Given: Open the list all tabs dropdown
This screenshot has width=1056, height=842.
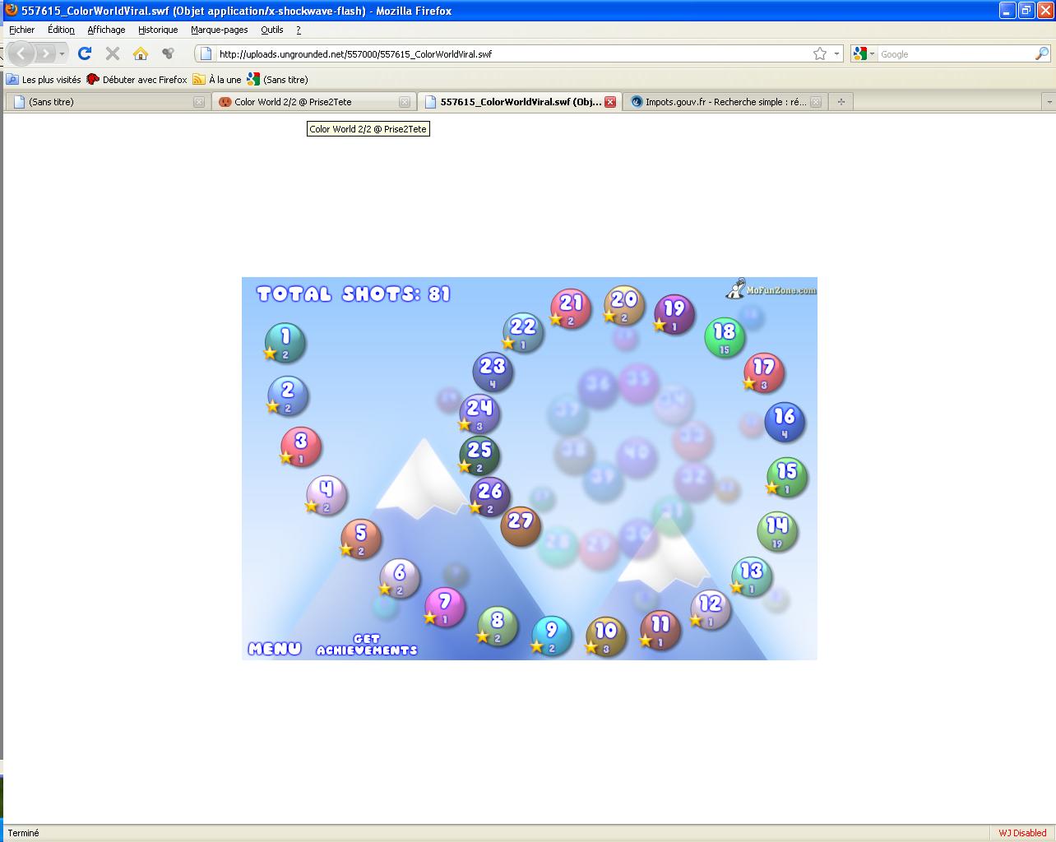Looking at the screenshot, I should point(1048,102).
